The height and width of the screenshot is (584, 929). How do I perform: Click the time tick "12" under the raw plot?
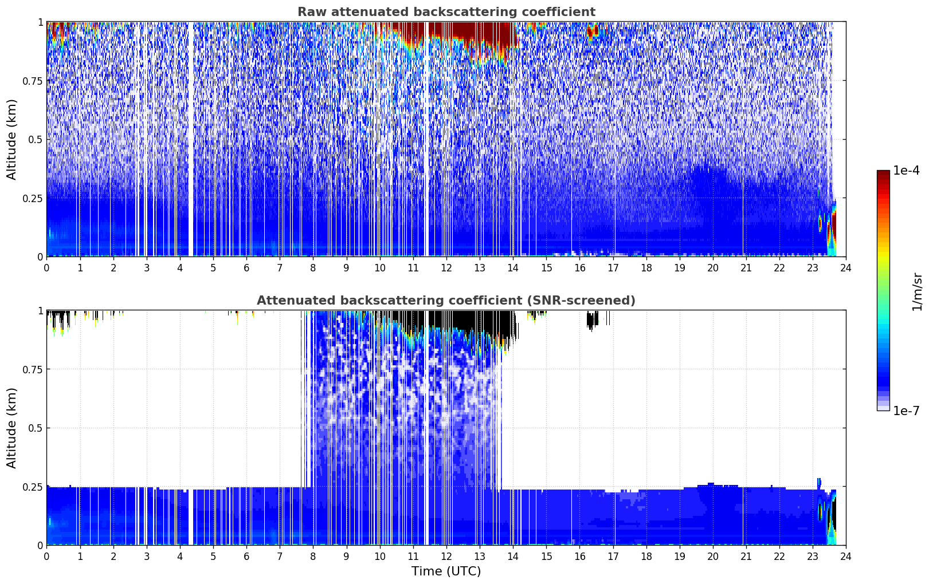446,267
